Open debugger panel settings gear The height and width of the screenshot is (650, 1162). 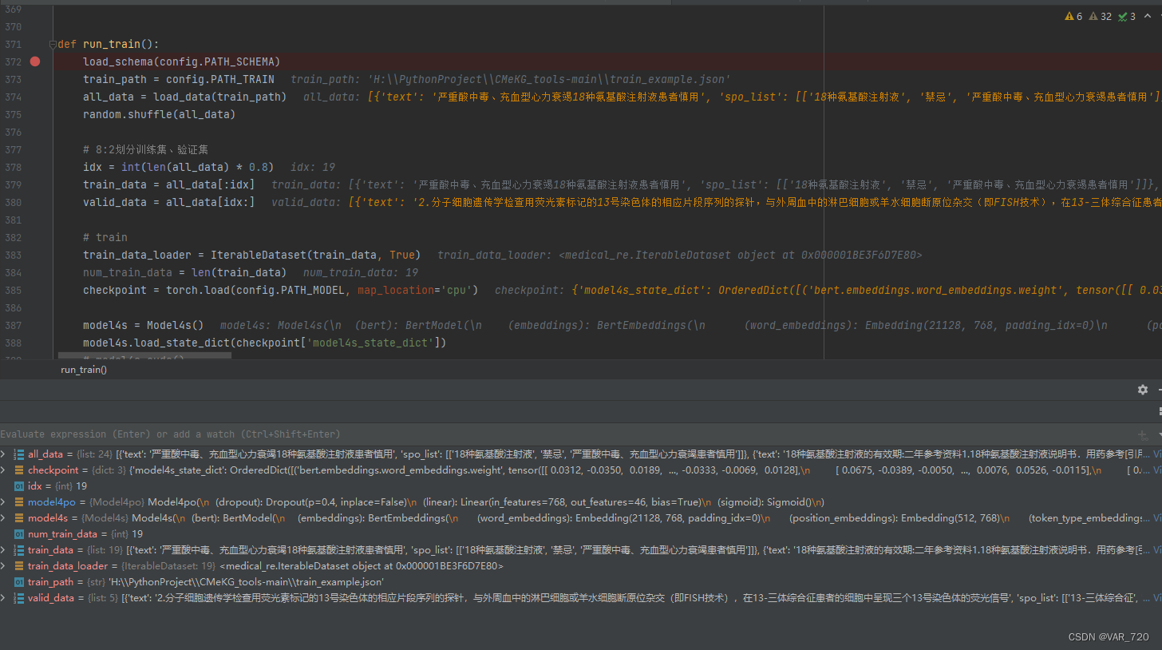(x=1143, y=390)
